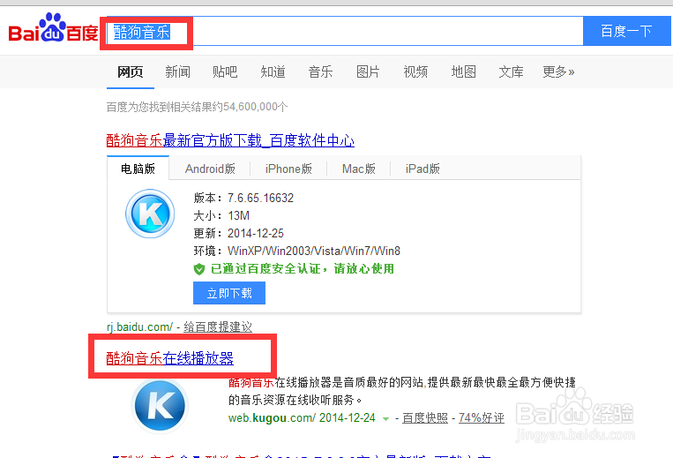Click the Kugou K icon in download card

pyautogui.click(x=150, y=214)
